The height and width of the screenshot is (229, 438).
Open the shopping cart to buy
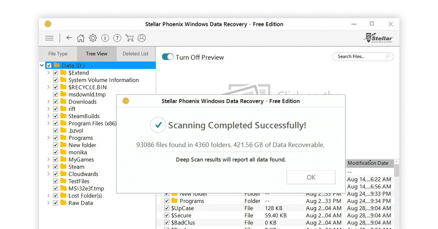coord(129,38)
